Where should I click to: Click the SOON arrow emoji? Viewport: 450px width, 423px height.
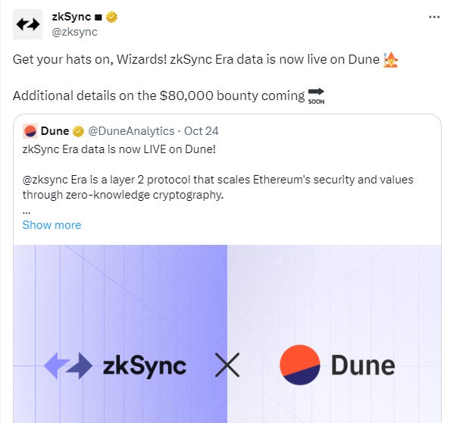316,96
